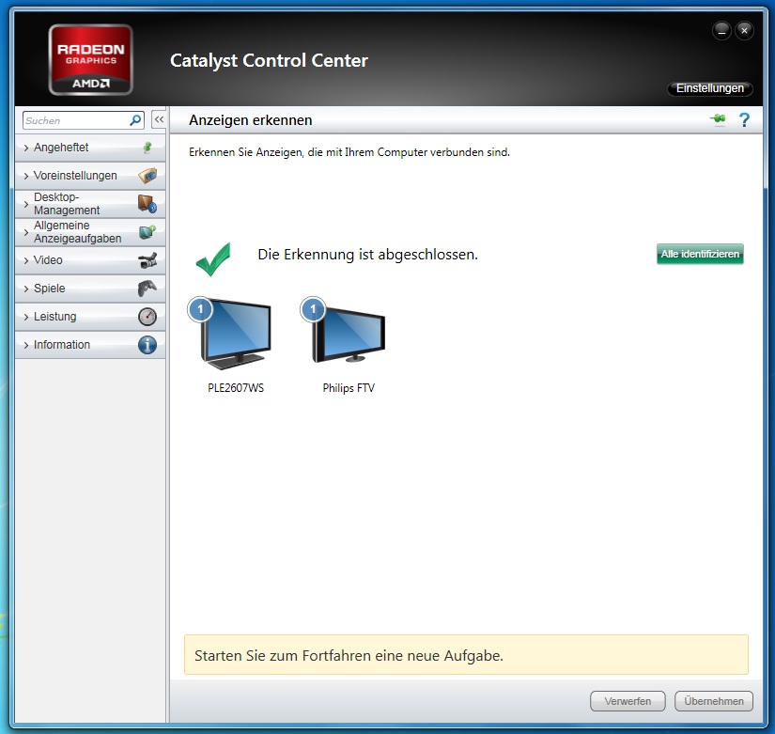This screenshot has width=775, height=734.
Task: Open the Angeheftet menu entry
Action: tap(90, 148)
